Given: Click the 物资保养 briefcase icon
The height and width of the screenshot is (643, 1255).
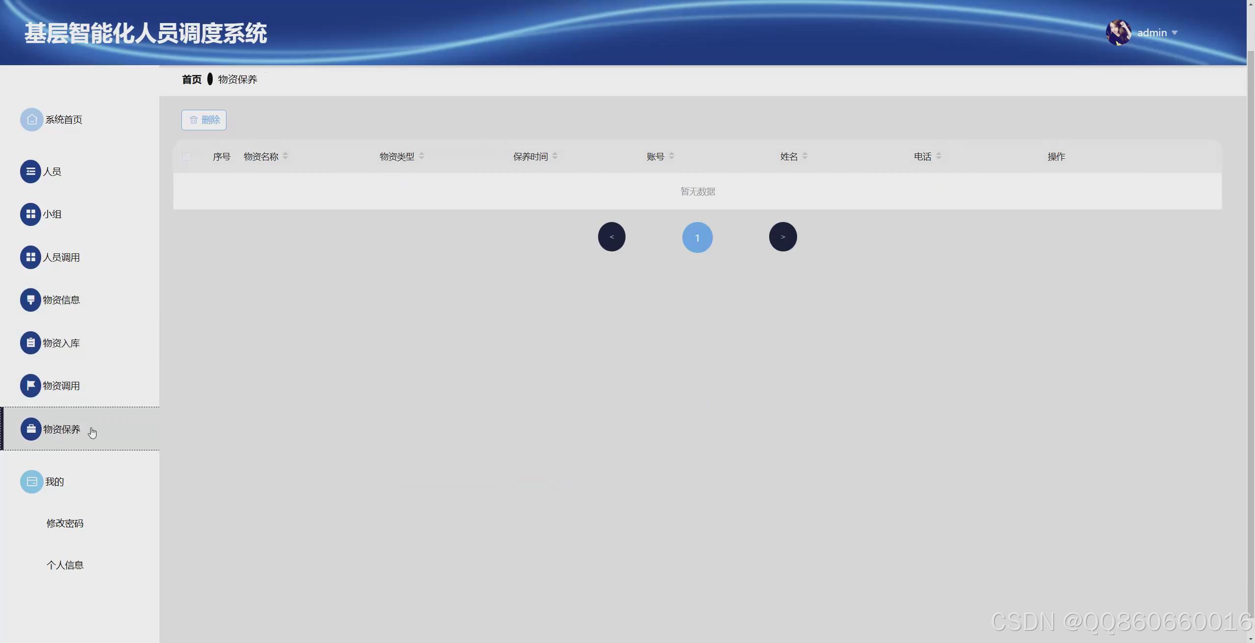Looking at the screenshot, I should coord(31,429).
